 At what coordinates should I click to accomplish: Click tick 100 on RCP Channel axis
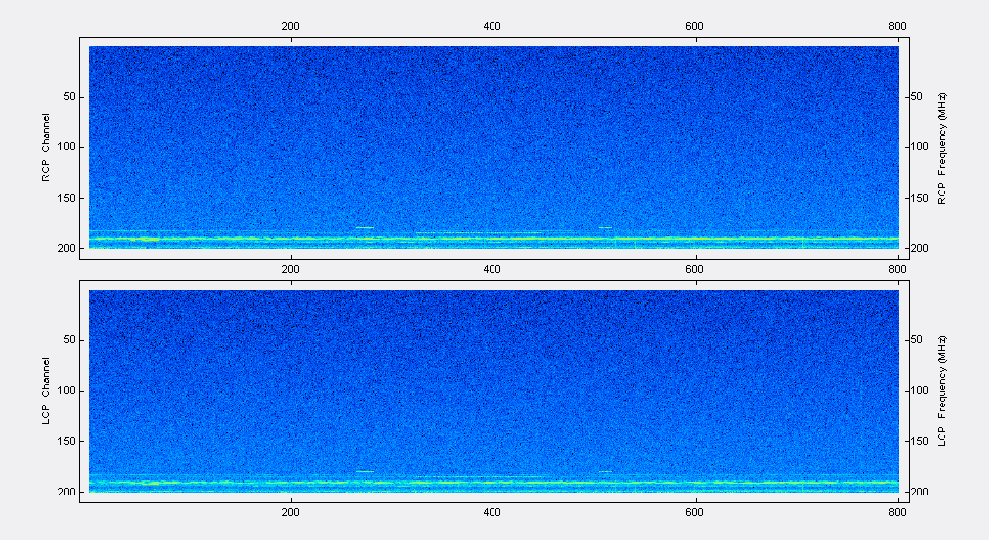[x=67, y=147]
